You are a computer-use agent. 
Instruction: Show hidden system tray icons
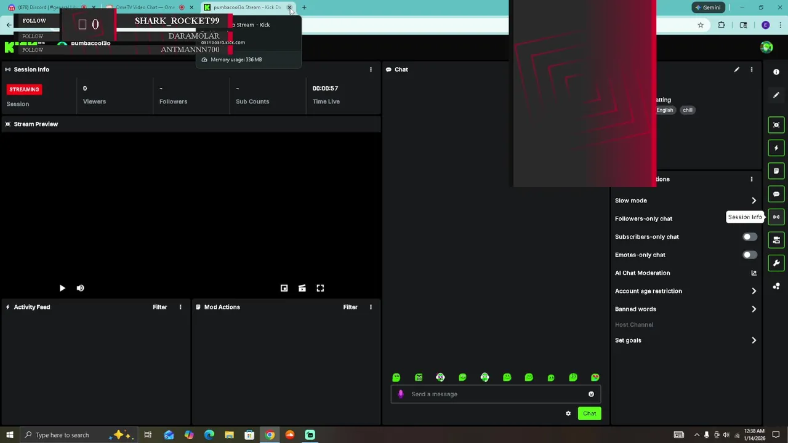point(696,435)
